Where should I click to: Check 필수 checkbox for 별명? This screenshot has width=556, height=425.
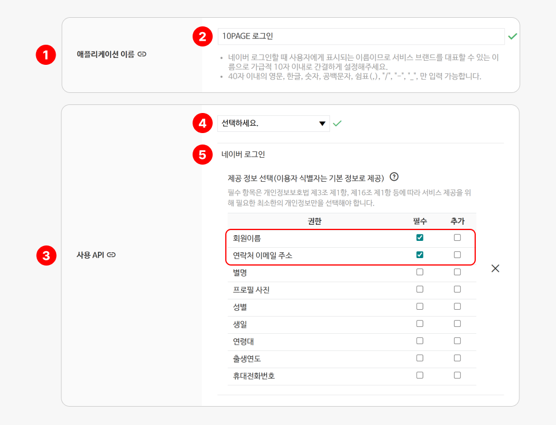420,272
